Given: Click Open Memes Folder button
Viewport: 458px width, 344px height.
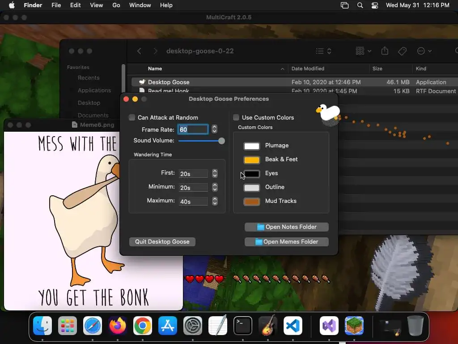Looking at the screenshot, I should (x=287, y=241).
